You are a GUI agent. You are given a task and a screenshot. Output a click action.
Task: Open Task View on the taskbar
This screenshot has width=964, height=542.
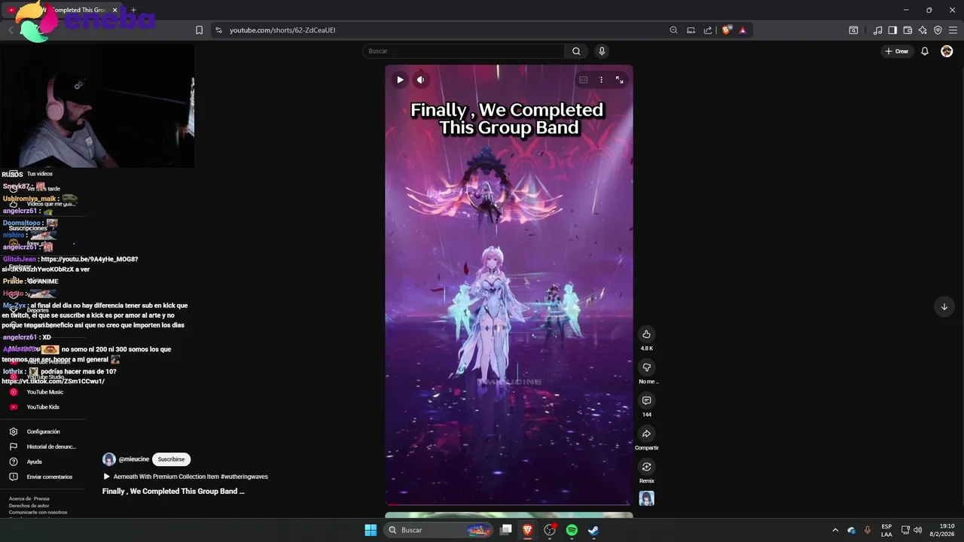[x=506, y=530]
